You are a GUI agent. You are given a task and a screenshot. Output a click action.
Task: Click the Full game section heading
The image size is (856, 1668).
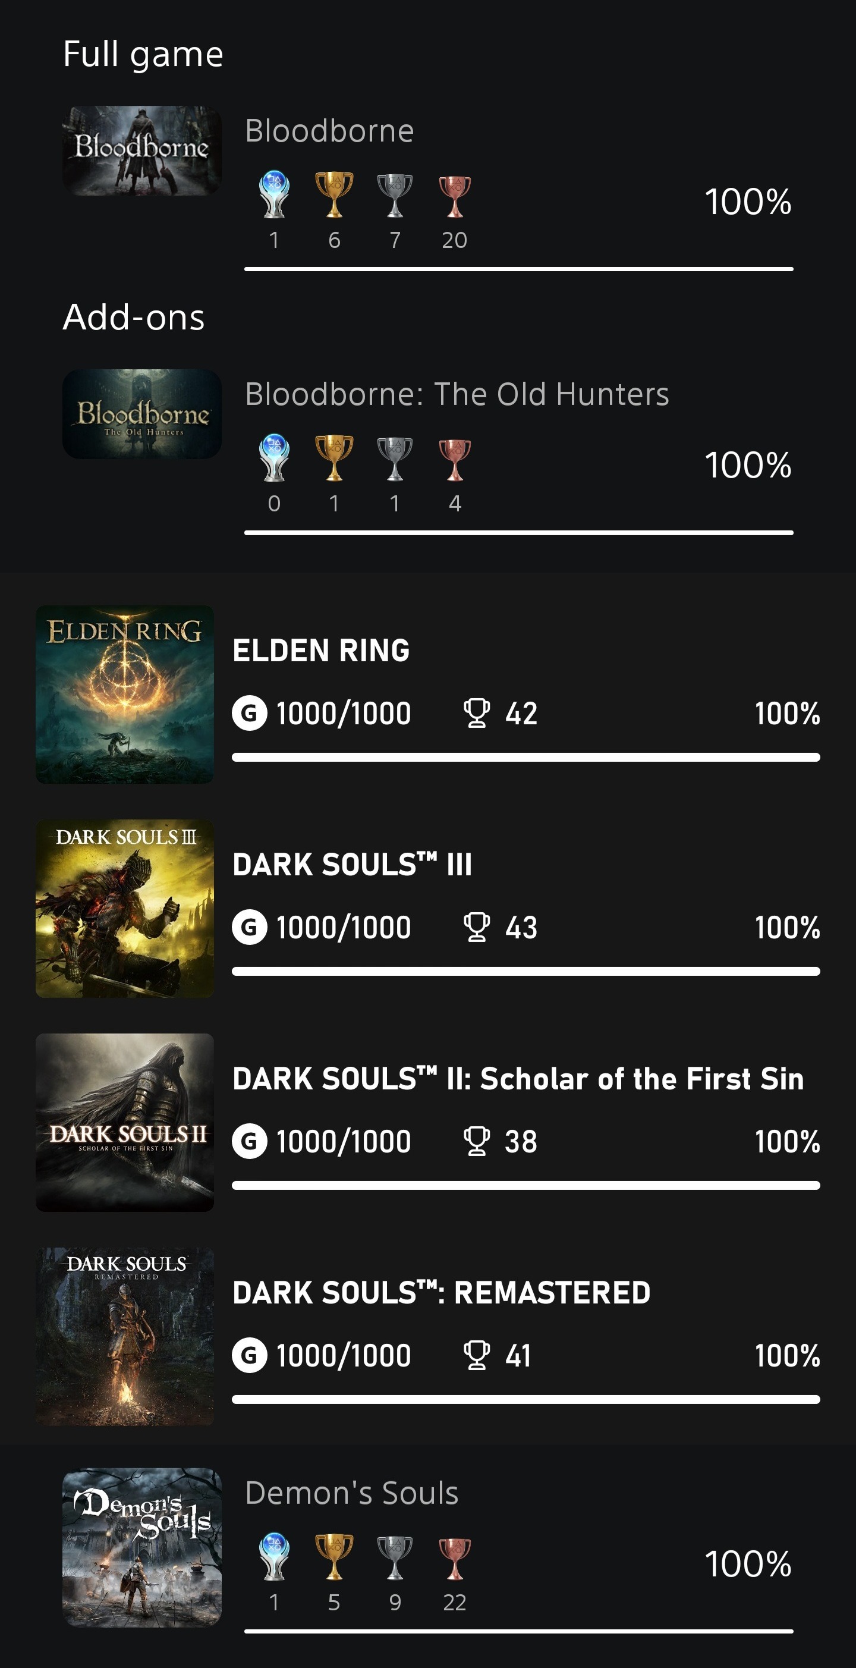pos(143,54)
